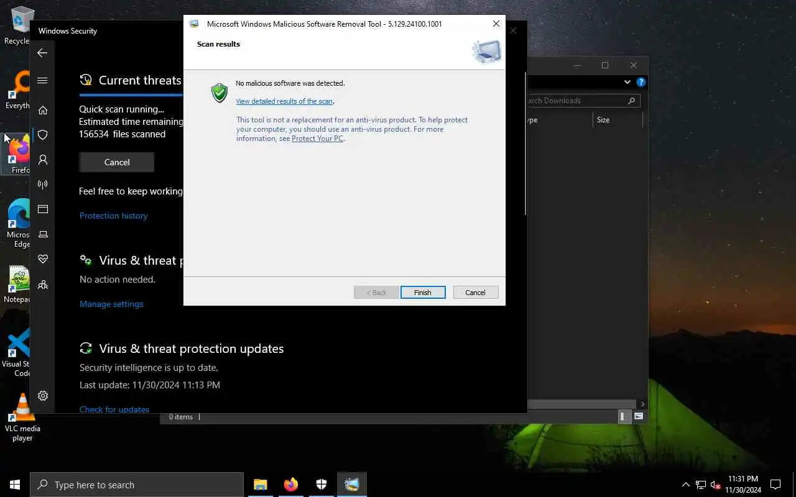Click the green shield checkmark icon
The image size is (796, 497).
tap(220, 93)
